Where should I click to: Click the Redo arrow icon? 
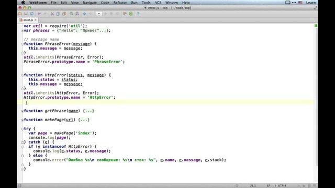45,14
